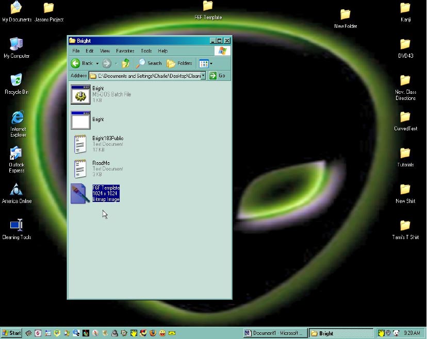Select the F&F Template bitmap image

pos(80,194)
